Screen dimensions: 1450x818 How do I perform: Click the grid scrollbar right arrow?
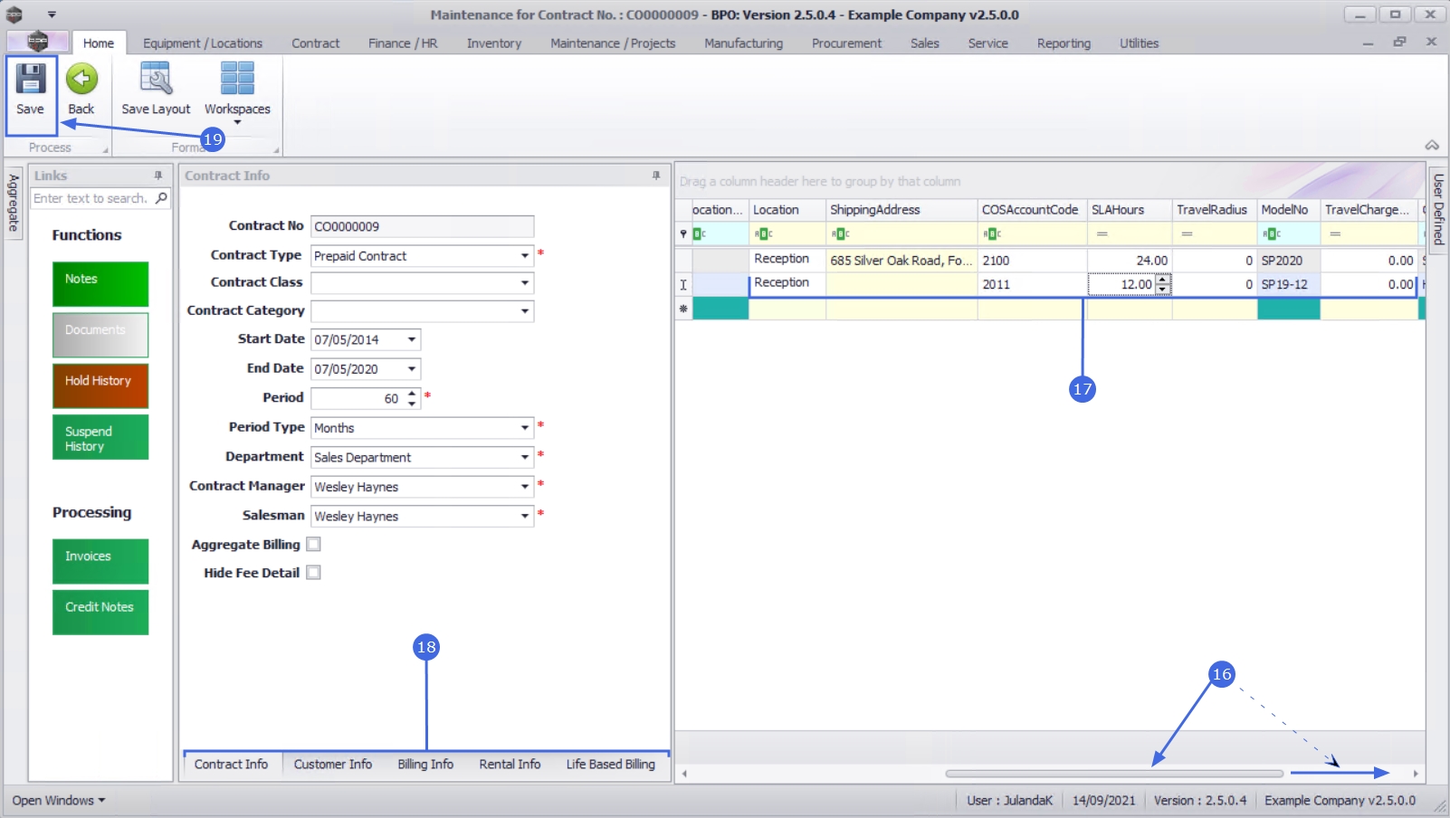pyautogui.click(x=1416, y=774)
